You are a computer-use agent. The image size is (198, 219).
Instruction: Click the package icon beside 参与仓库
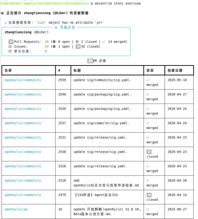(x=10, y=51)
